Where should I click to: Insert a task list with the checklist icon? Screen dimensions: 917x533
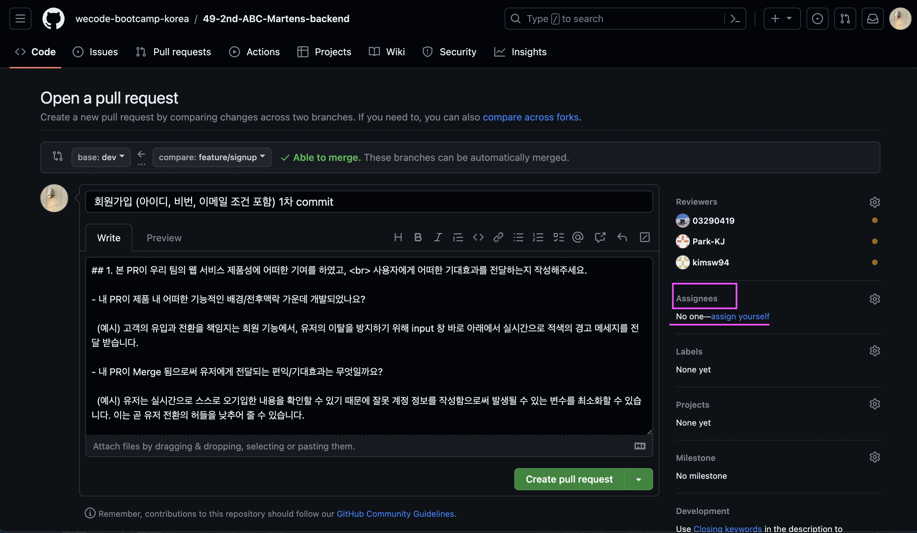(x=558, y=238)
